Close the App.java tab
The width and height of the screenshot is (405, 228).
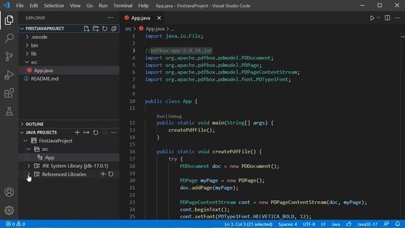point(159,18)
